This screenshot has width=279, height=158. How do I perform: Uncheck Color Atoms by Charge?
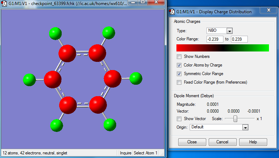[179, 65]
